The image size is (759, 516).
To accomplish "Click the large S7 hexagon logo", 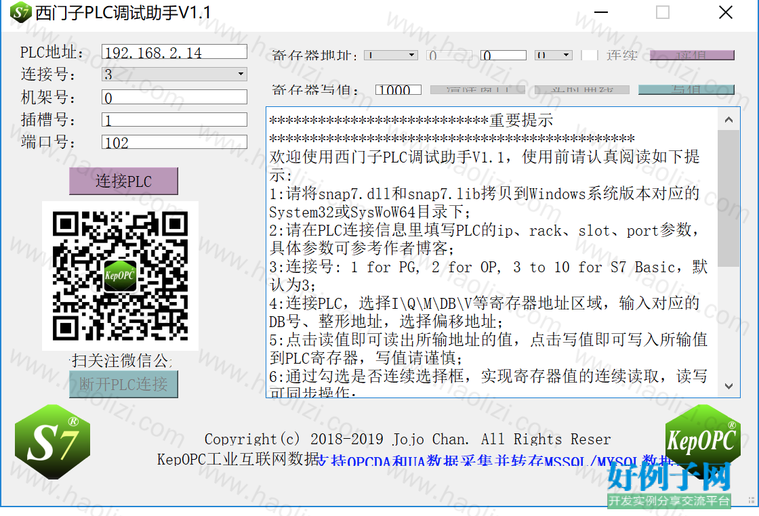I will 52,442.
